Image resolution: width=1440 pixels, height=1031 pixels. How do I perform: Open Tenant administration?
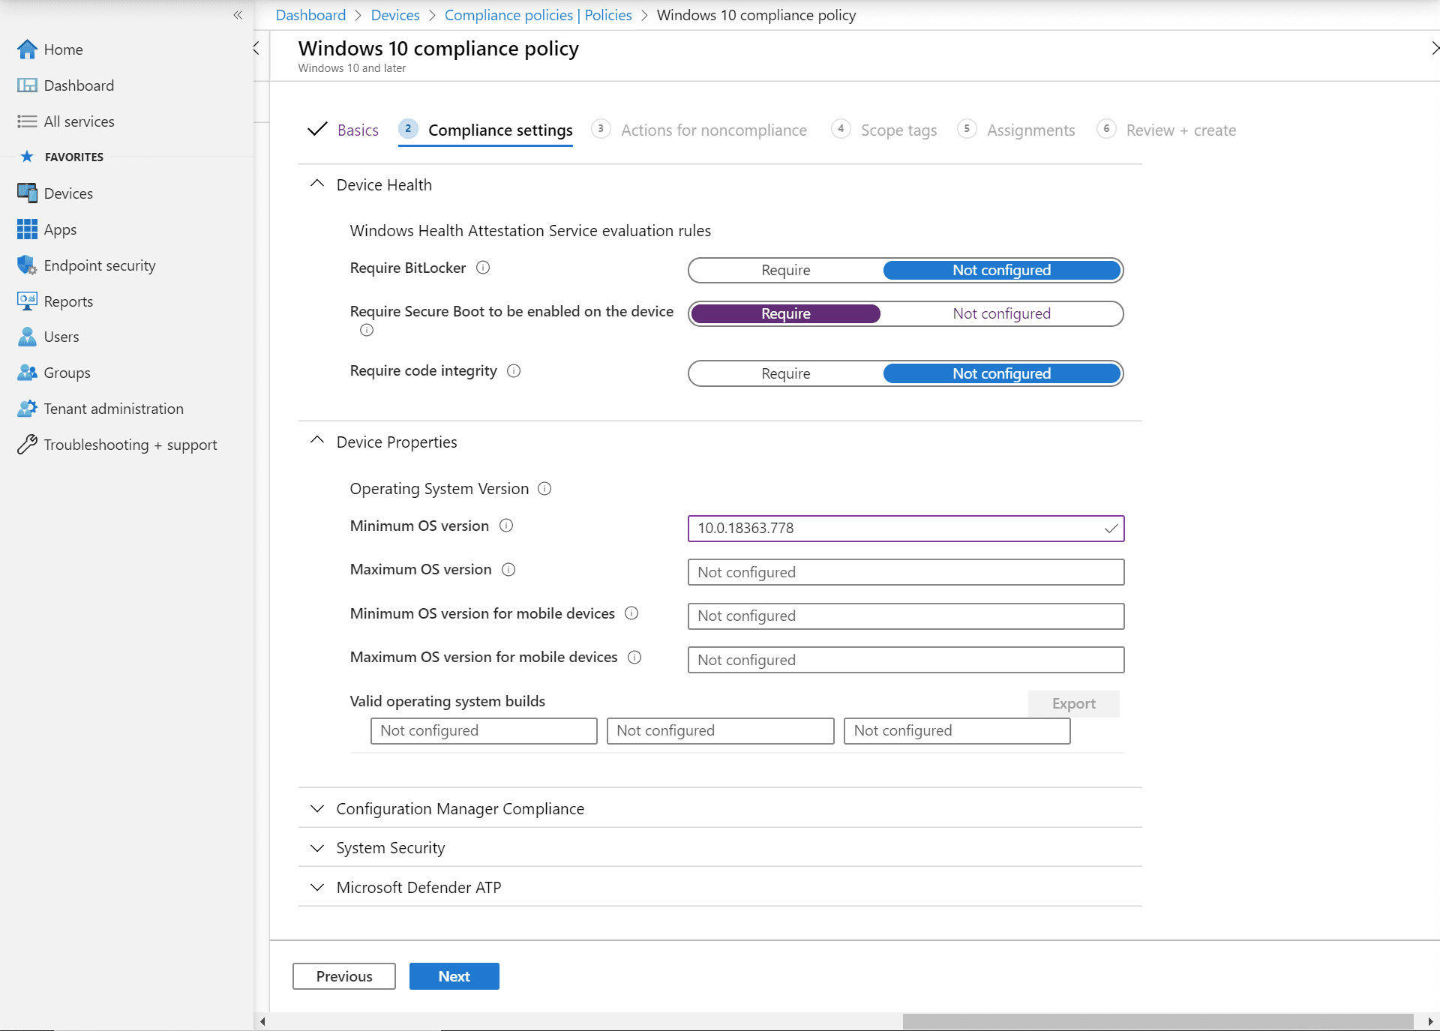click(113, 408)
